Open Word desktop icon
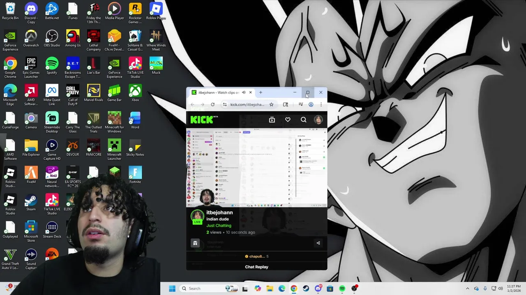The width and height of the screenshot is (526, 295). click(x=135, y=120)
